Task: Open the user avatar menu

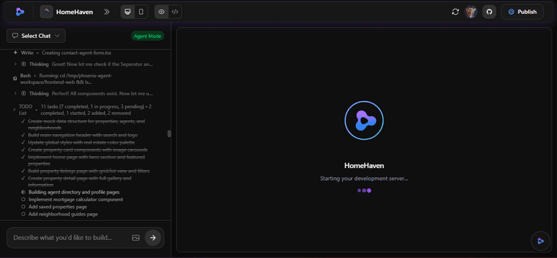Action: click(471, 11)
